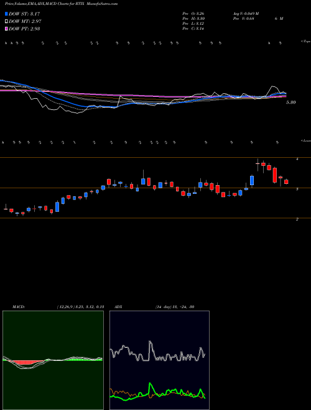Click the white DOW MT legend swatch
The image size is (311, 410).
click(7, 21)
